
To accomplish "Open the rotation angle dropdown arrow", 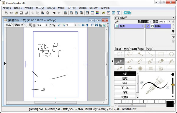I will coord(75,25).
